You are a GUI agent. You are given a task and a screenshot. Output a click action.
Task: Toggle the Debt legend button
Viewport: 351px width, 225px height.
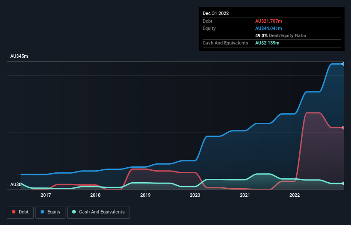[x=20, y=212]
